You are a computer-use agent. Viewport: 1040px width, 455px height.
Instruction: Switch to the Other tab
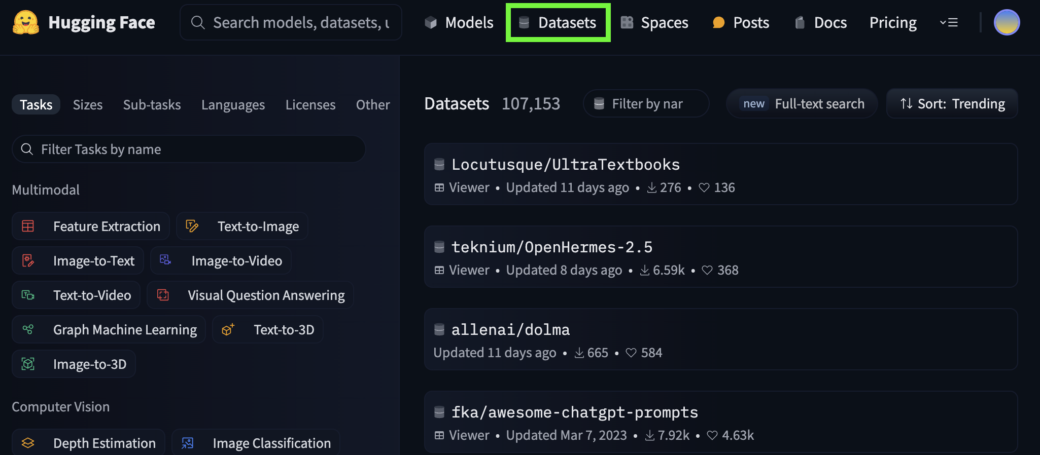(x=373, y=104)
